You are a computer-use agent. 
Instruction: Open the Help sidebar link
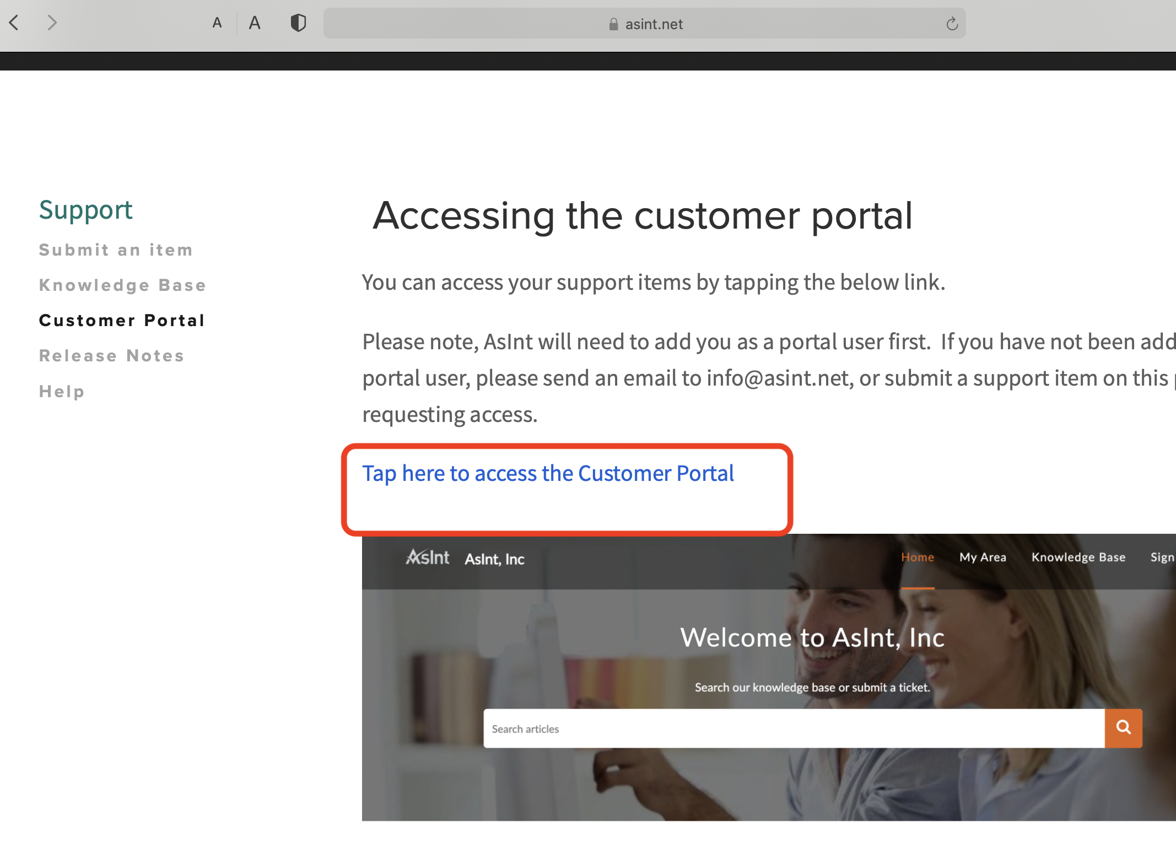point(62,392)
